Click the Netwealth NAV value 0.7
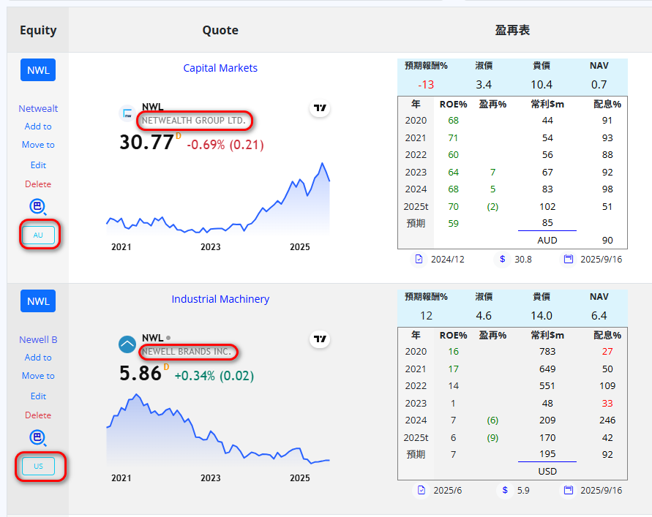The height and width of the screenshot is (517, 652). [599, 85]
